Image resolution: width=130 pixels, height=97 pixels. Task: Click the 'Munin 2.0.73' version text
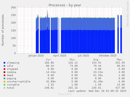pos(65,94)
